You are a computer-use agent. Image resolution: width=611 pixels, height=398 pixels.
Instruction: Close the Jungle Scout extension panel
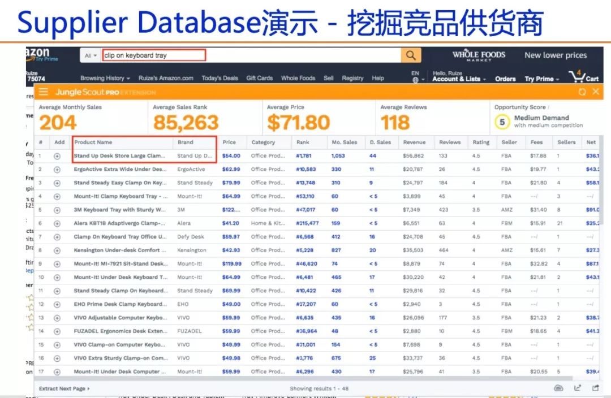tap(596, 92)
